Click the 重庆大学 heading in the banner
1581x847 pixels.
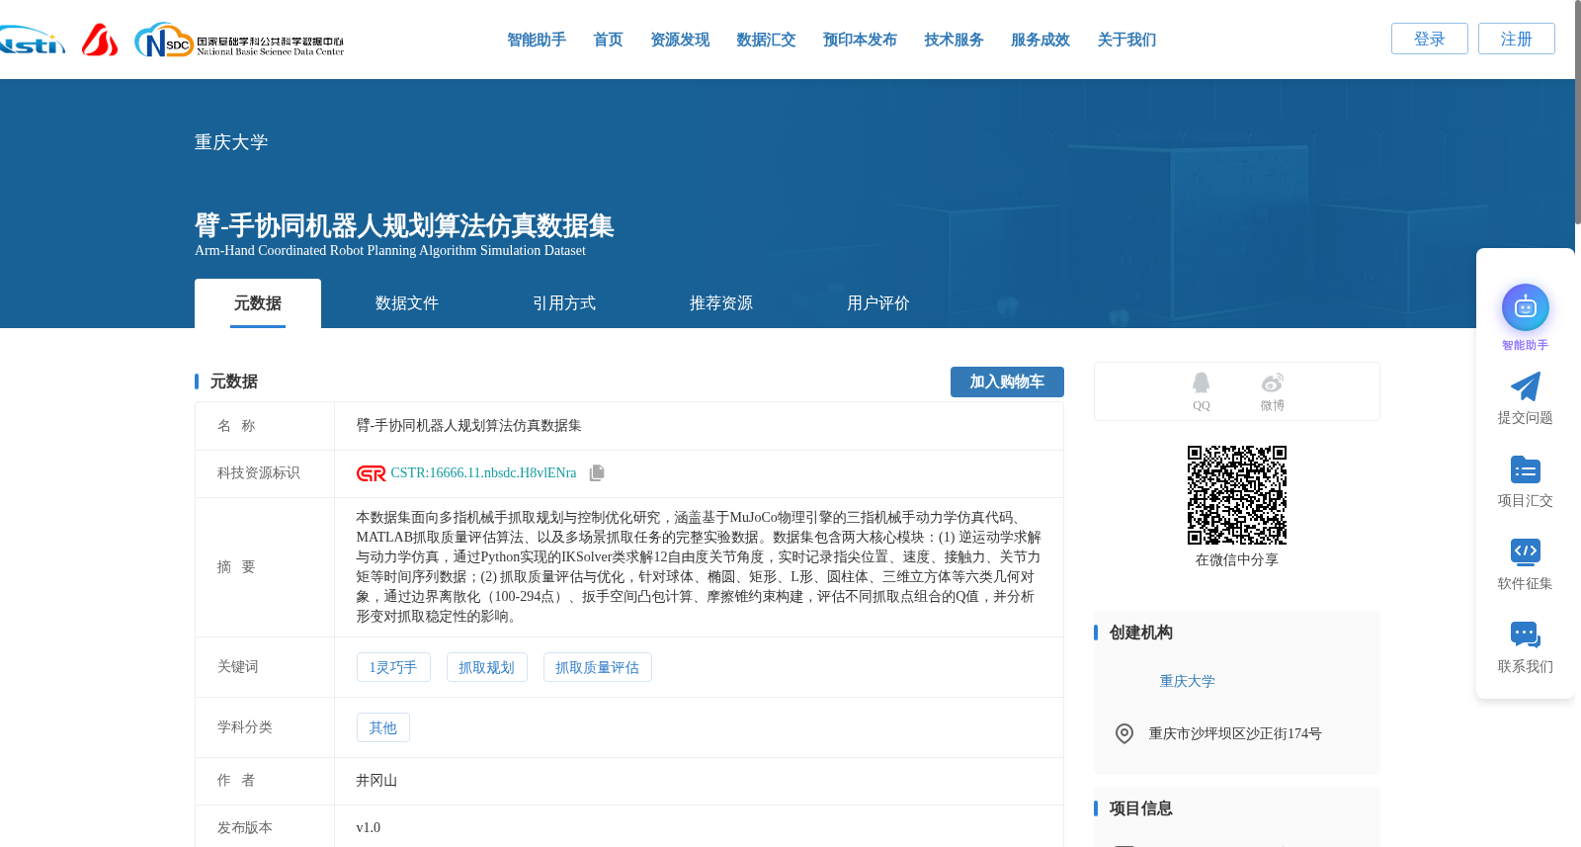click(231, 142)
